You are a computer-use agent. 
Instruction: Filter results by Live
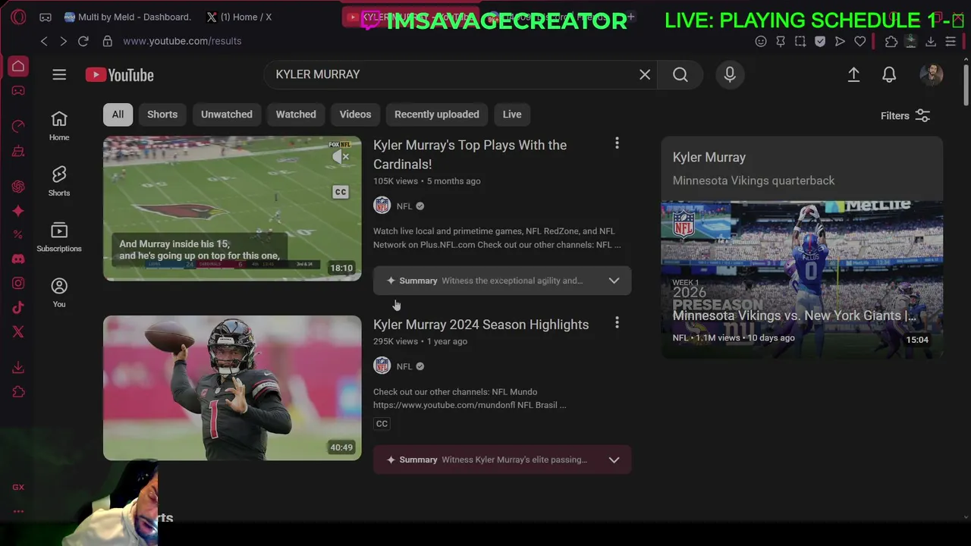pyautogui.click(x=512, y=115)
